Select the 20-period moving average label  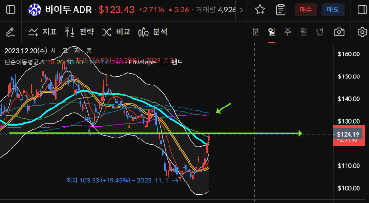point(60,63)
